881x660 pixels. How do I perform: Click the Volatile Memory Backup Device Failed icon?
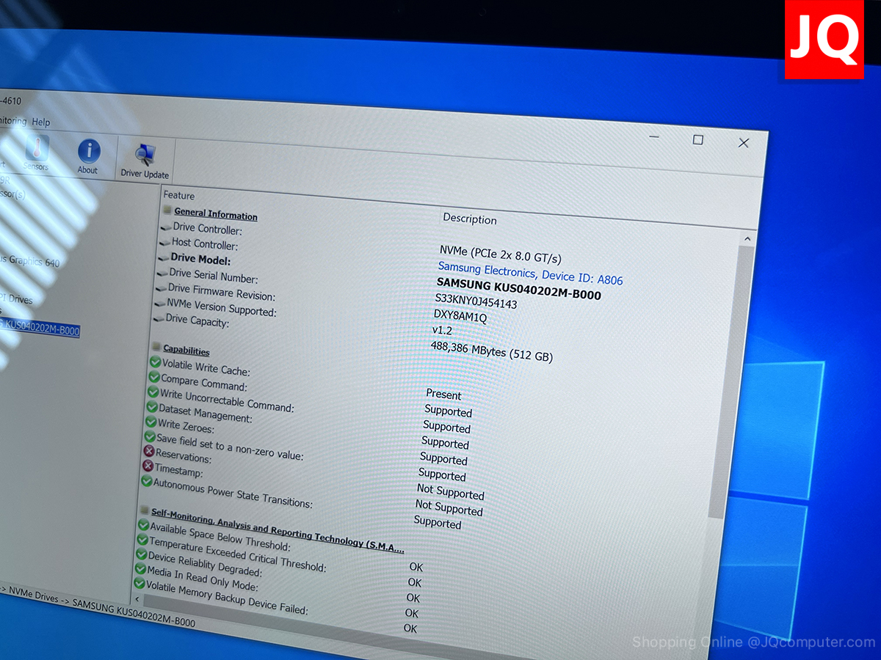pos(139,584)
